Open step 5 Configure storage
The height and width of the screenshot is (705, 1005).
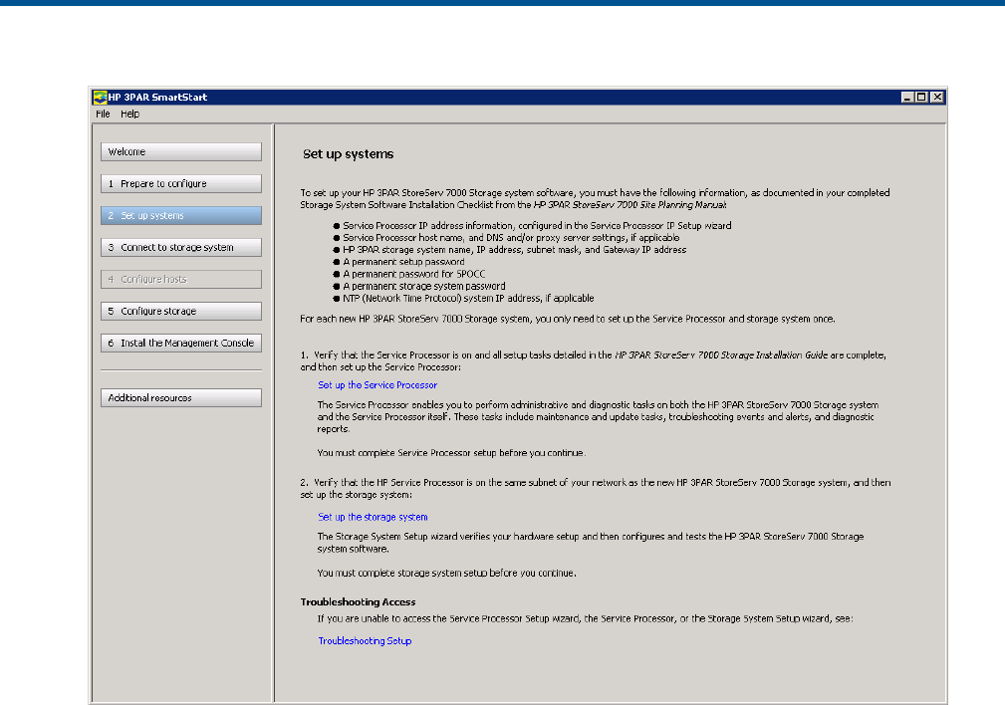click(x=181, y=312)
